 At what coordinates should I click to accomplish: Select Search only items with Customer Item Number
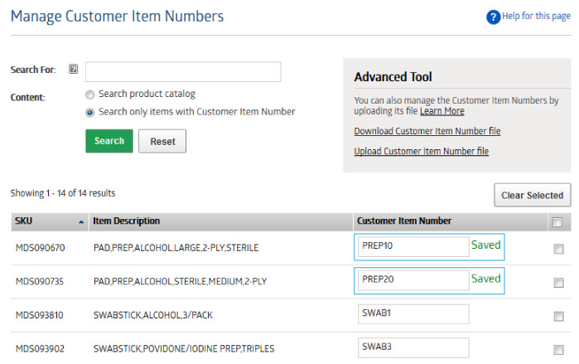tap(89, 112)
